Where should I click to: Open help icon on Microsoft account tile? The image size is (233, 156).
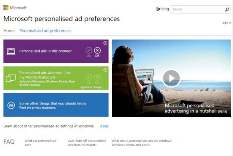[105, 70]
